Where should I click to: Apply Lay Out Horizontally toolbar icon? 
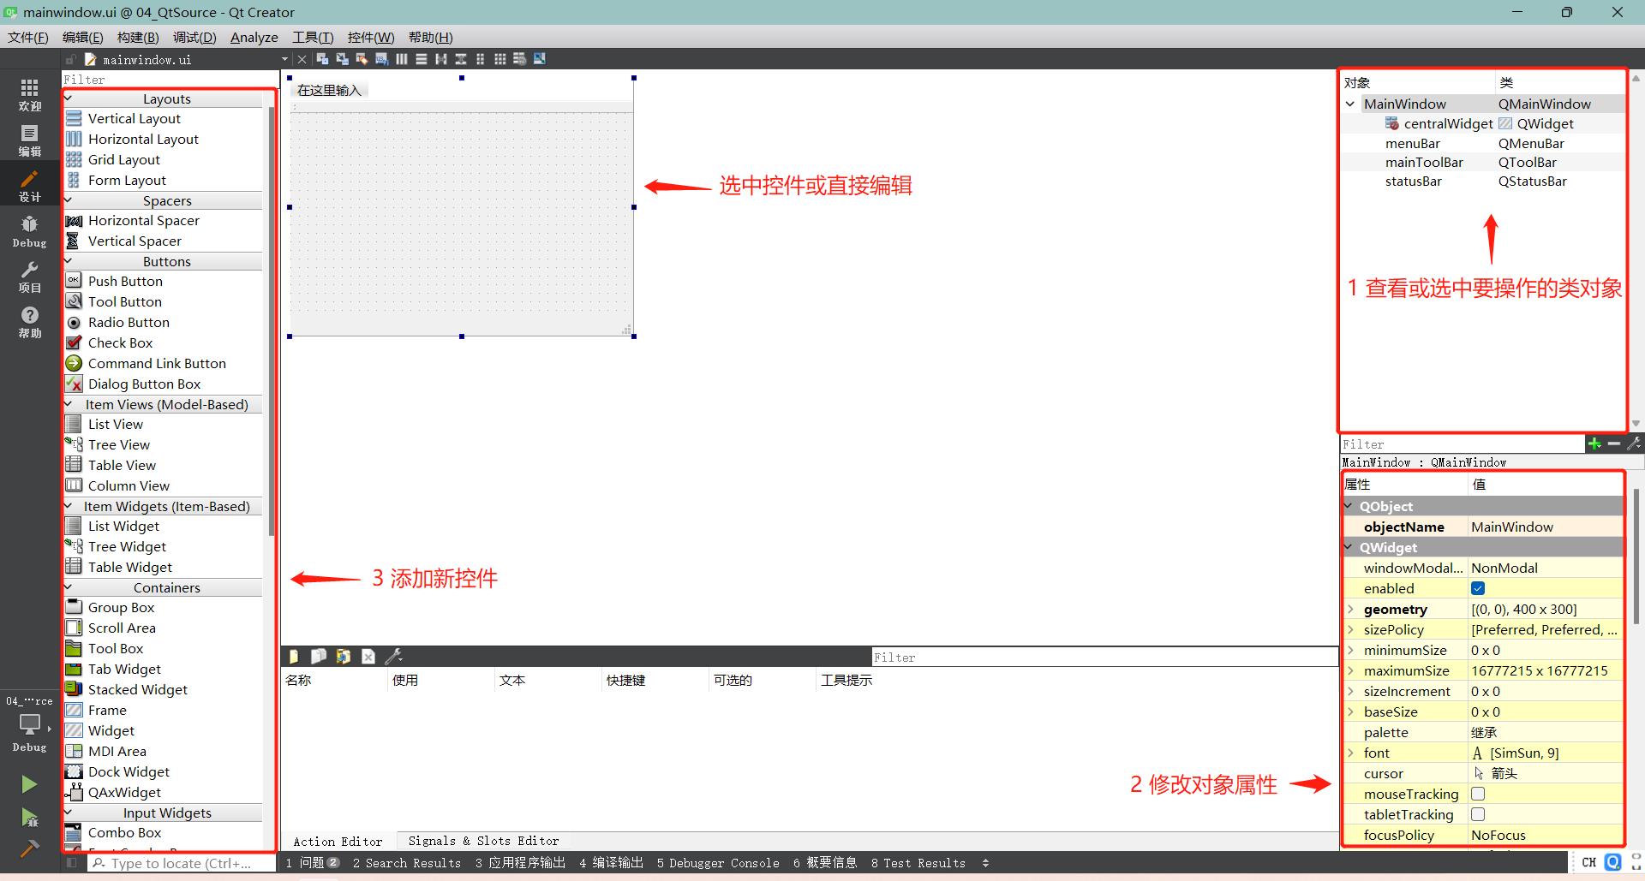[401, 59]
